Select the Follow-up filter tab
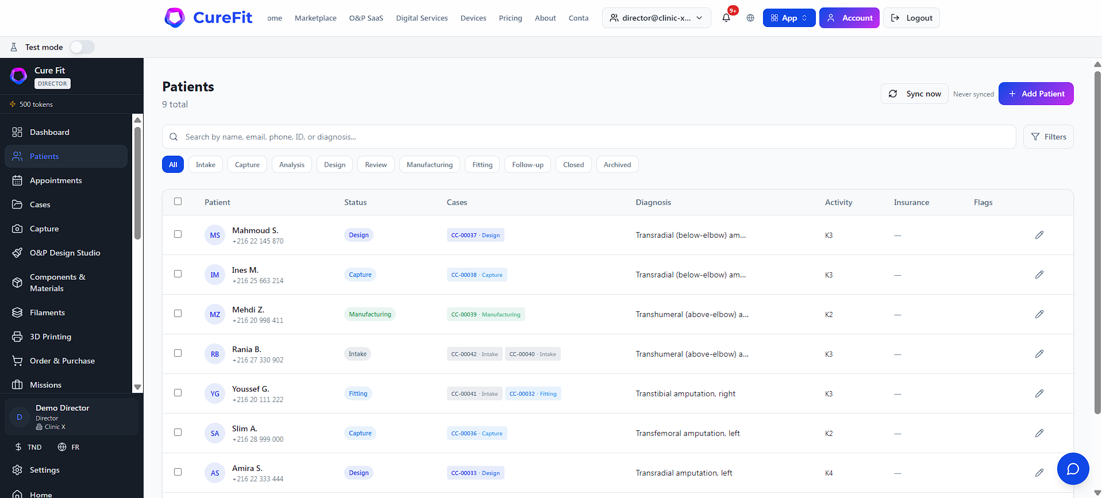The width and height of the screenshot is (1102, 498). tap(528, 165)
